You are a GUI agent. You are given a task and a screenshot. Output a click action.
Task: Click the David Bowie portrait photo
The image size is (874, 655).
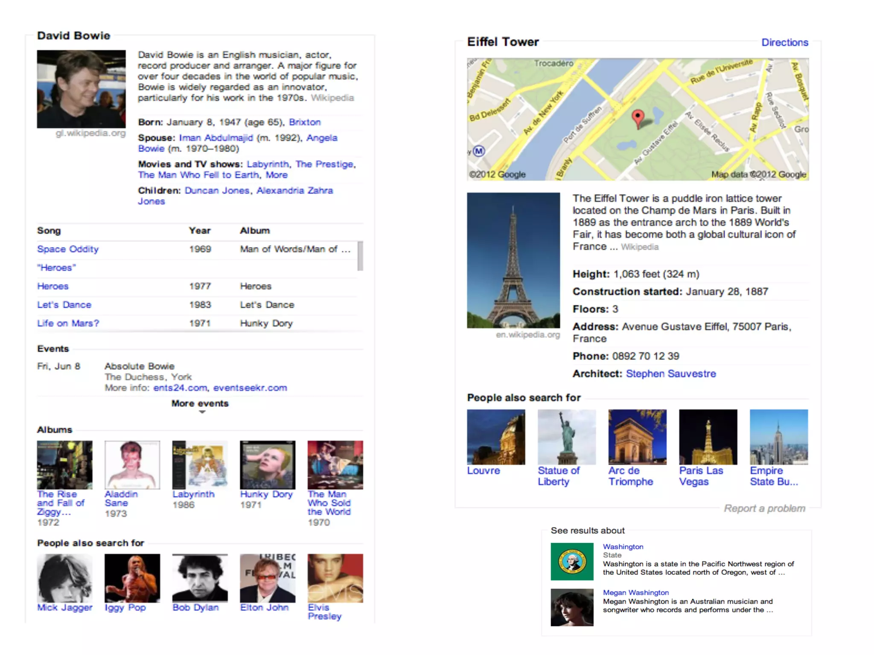[x=81, y=89]
